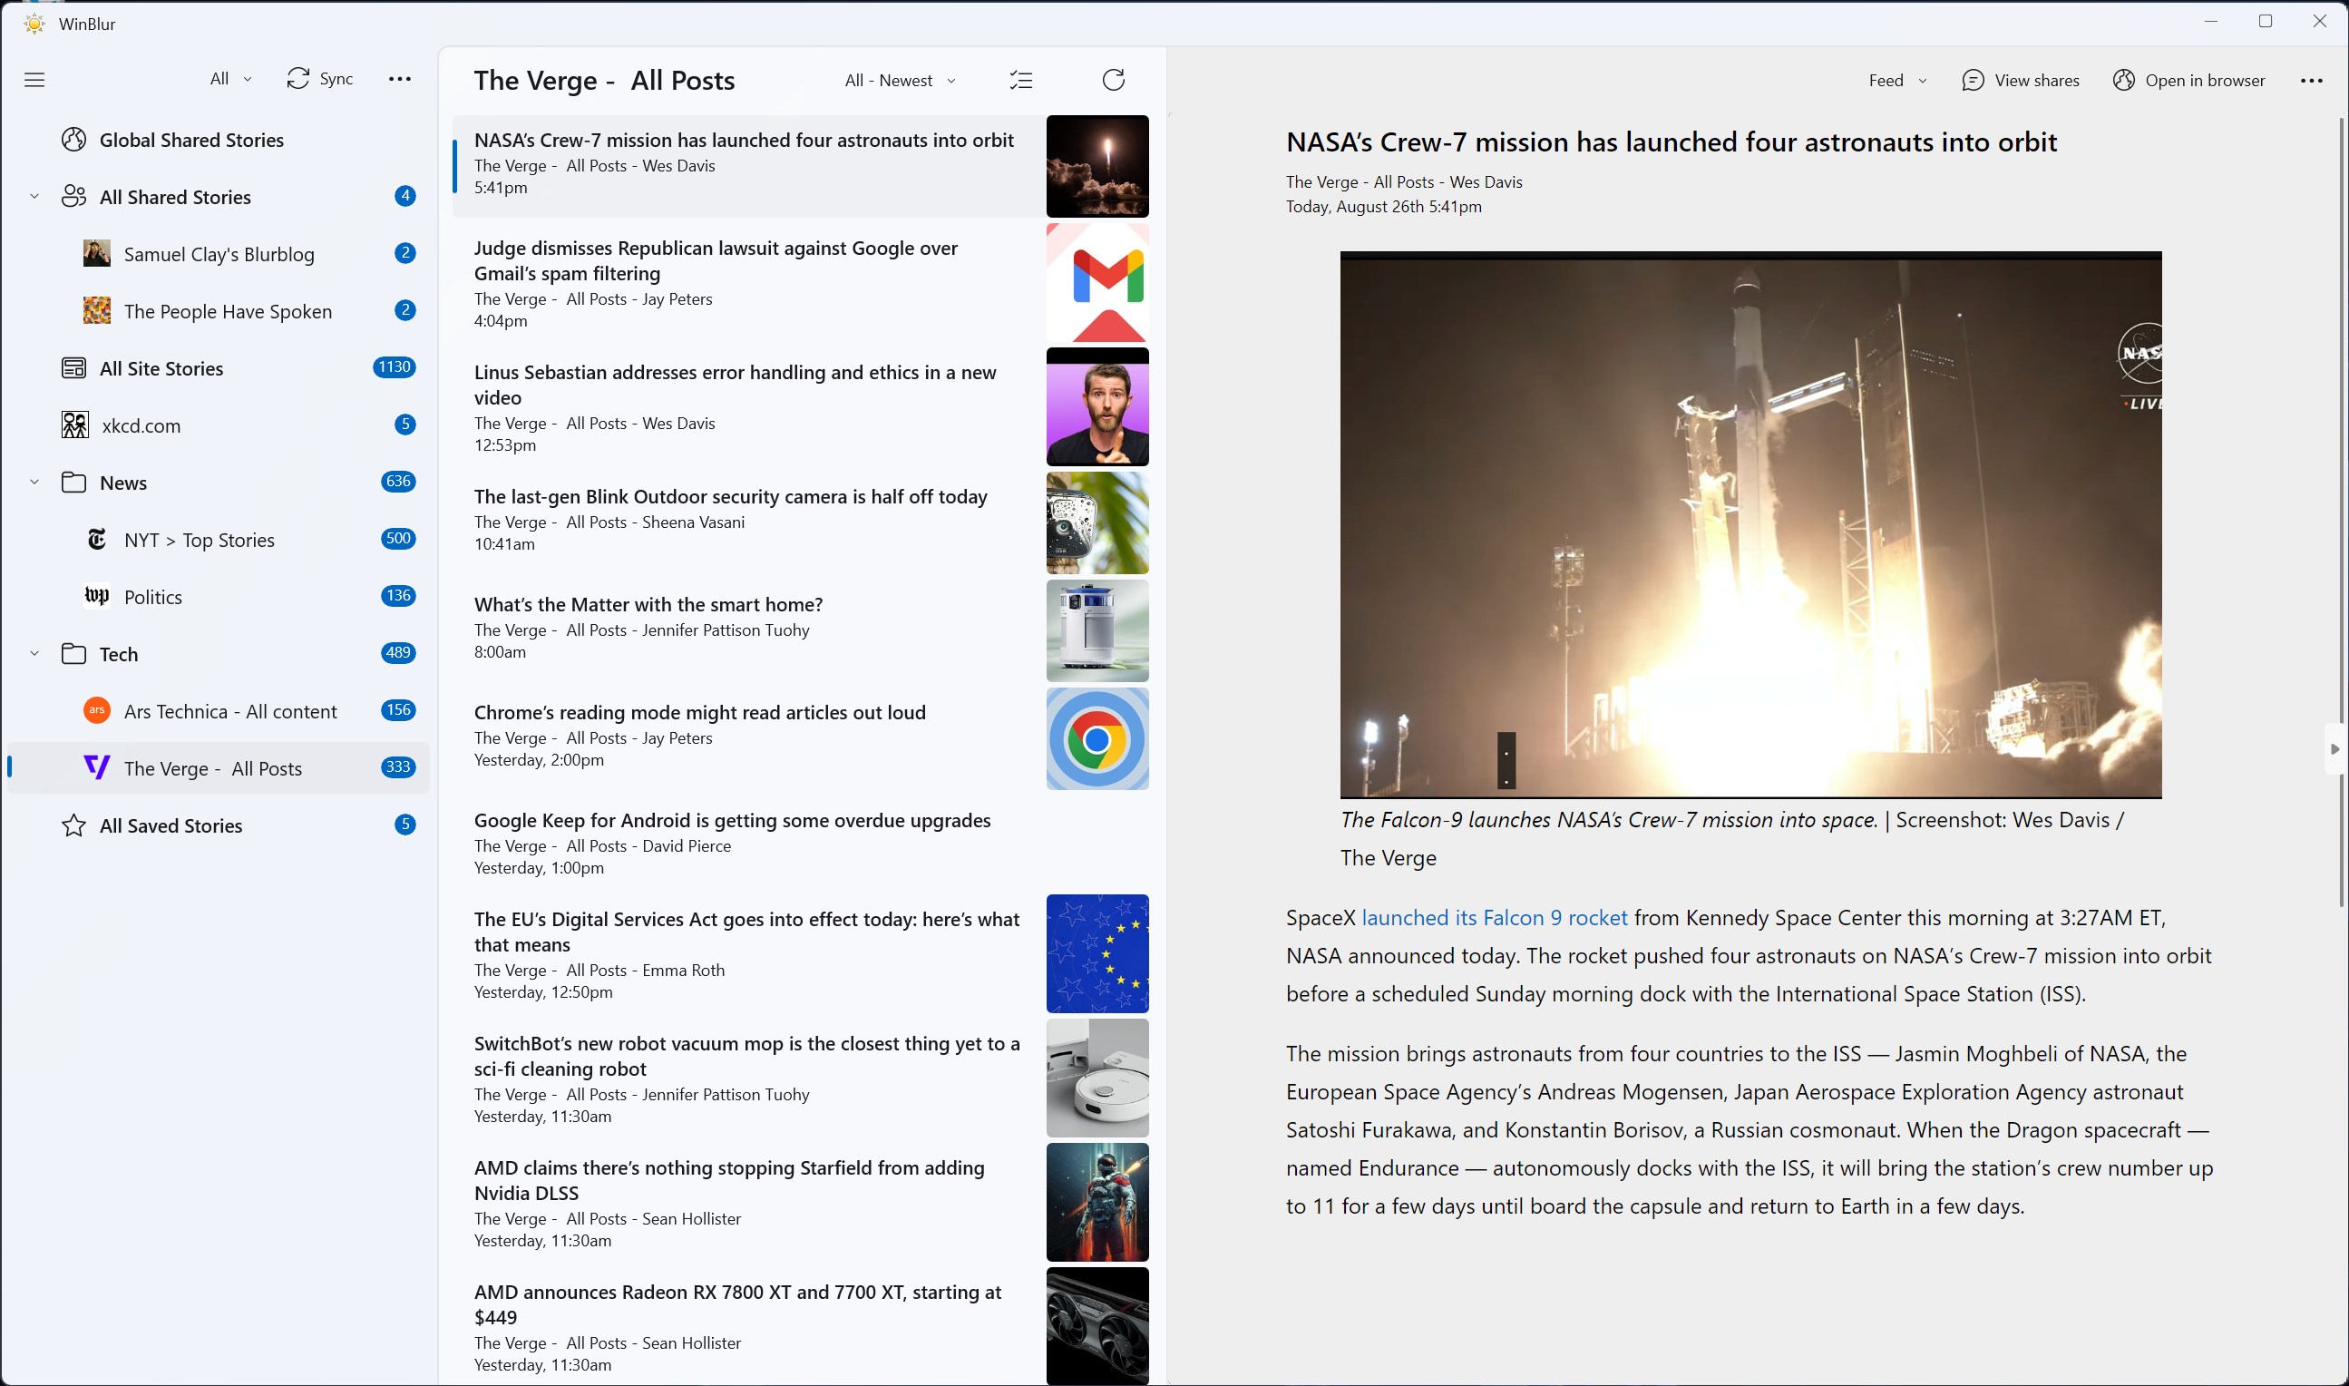2349x1386 pixels.
Task: Click the launched its Falcon 9 rocket link
Action: click(1494, 918)
